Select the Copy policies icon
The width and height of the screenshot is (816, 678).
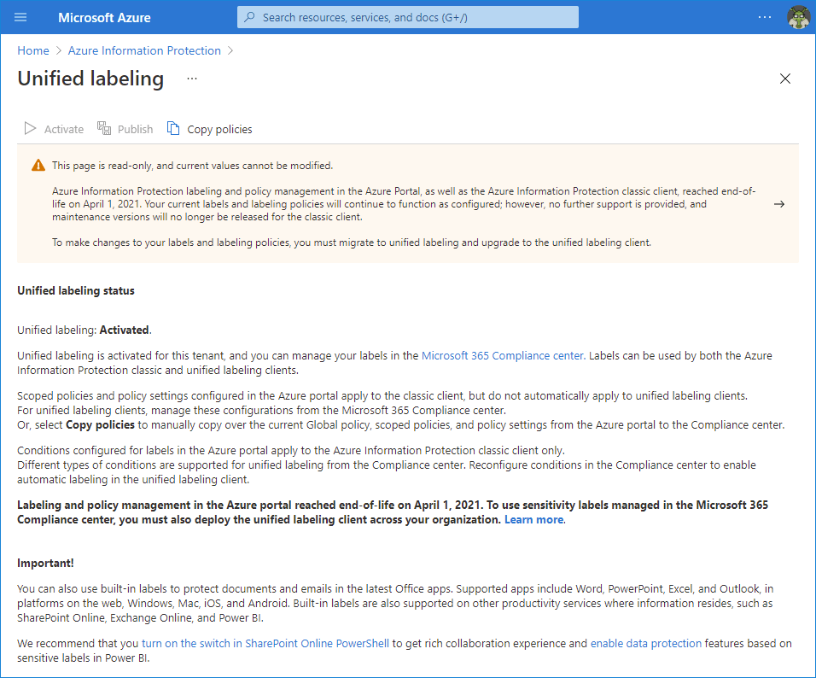pyautogui.click(x=172, y=128)
